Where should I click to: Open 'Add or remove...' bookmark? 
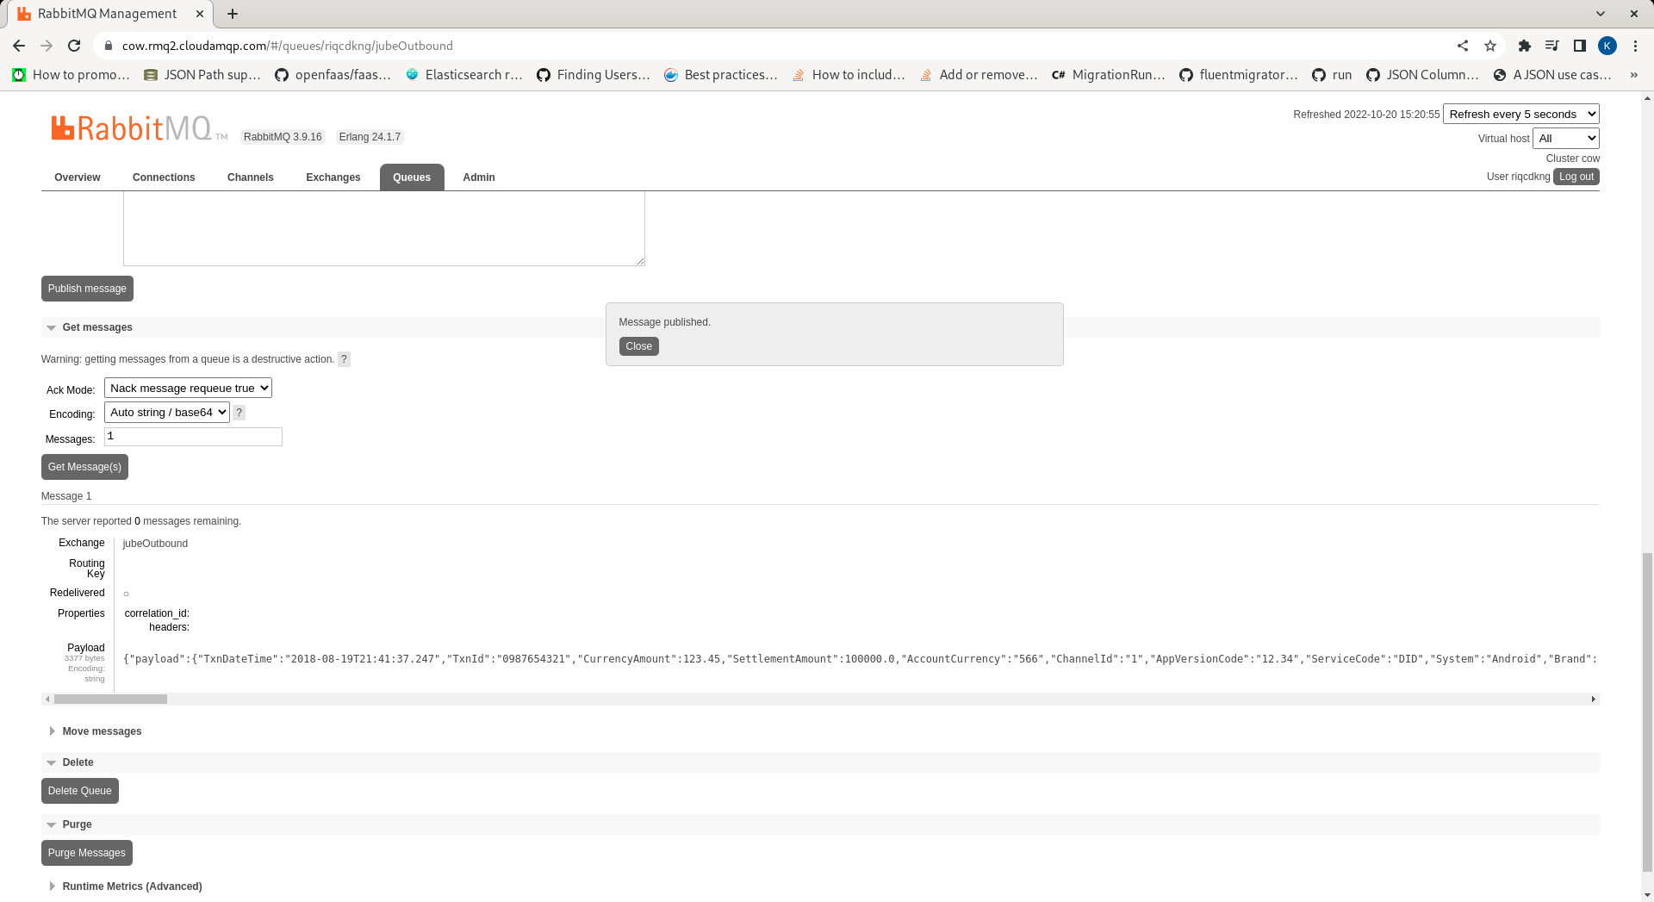[979, 75]
